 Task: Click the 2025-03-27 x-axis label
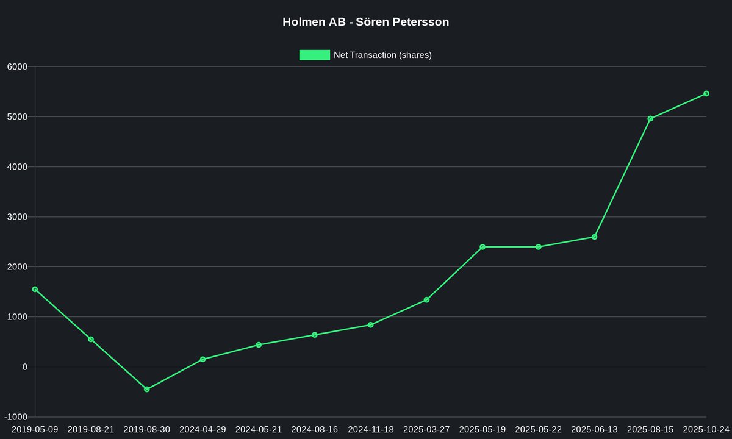426,429
